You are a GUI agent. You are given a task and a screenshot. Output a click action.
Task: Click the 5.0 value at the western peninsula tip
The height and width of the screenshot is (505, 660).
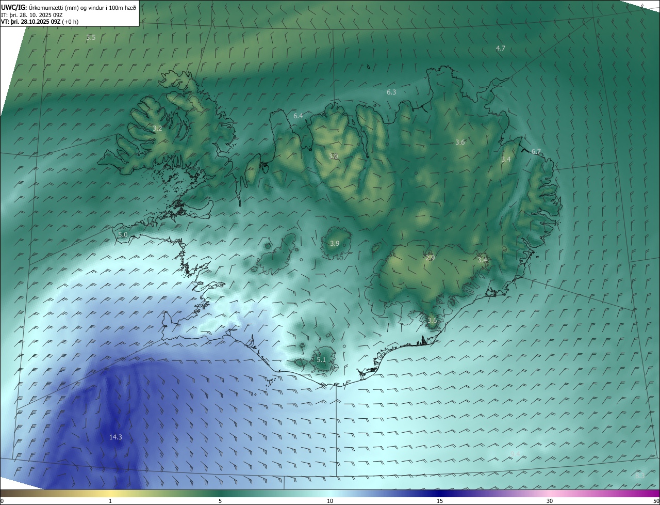[123, 234]
